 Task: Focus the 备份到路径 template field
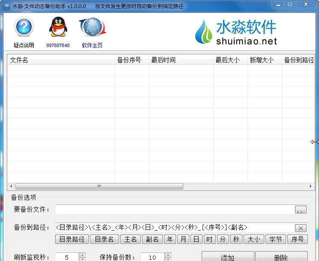(x=175, y=228)
